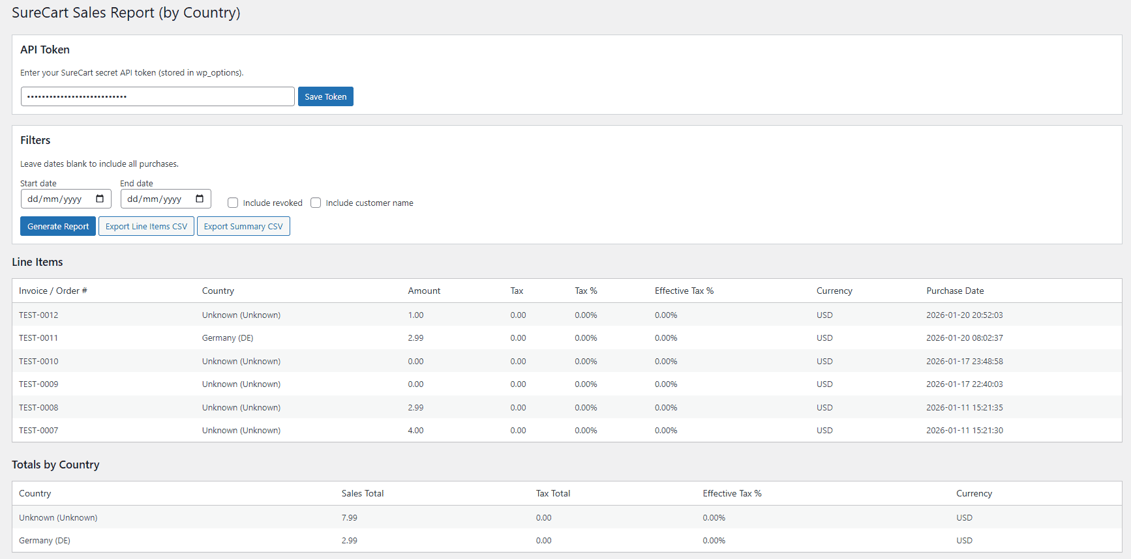Click Generate Report
This screenshot has width=1131, height=559.
(x=58, y=226)
